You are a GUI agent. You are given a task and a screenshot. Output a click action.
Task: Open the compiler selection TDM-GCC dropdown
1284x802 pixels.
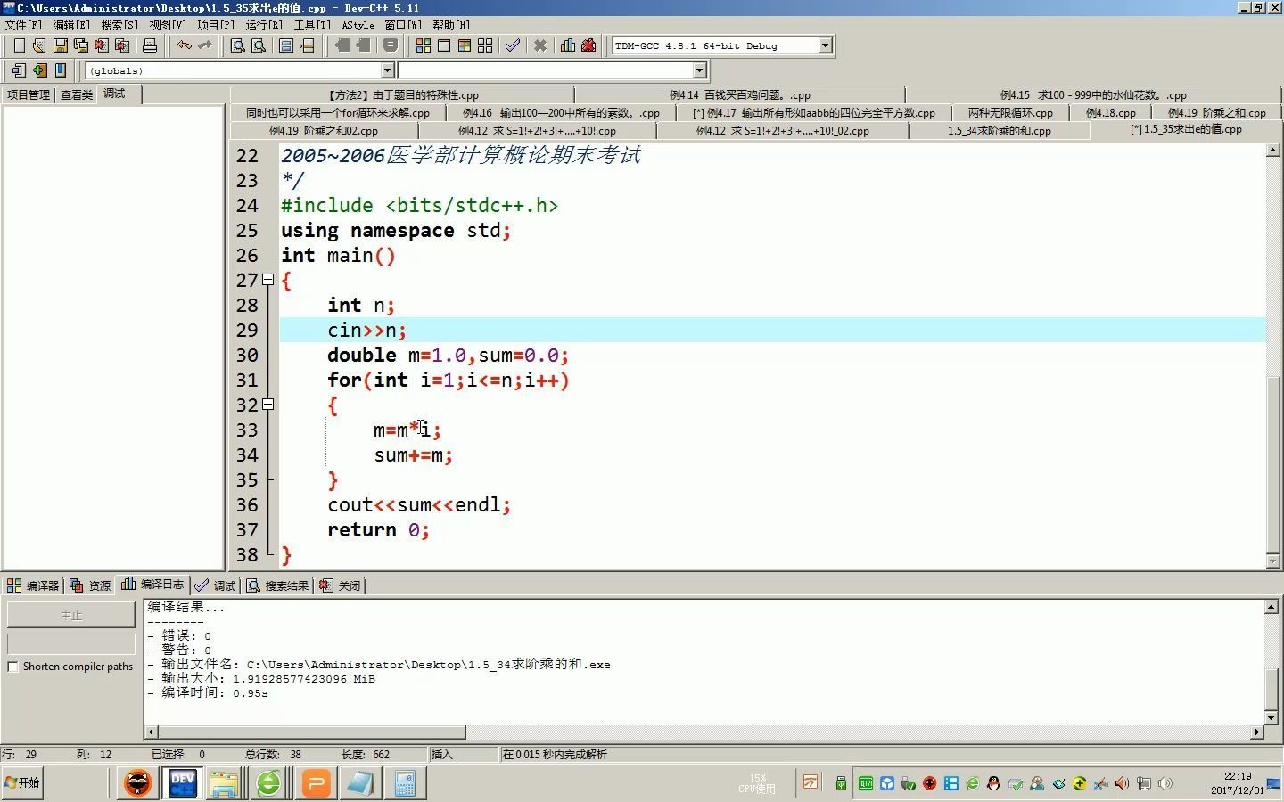(x=825, y=45)
